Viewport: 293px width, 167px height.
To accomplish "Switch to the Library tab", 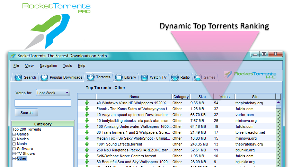I will 126,77.
